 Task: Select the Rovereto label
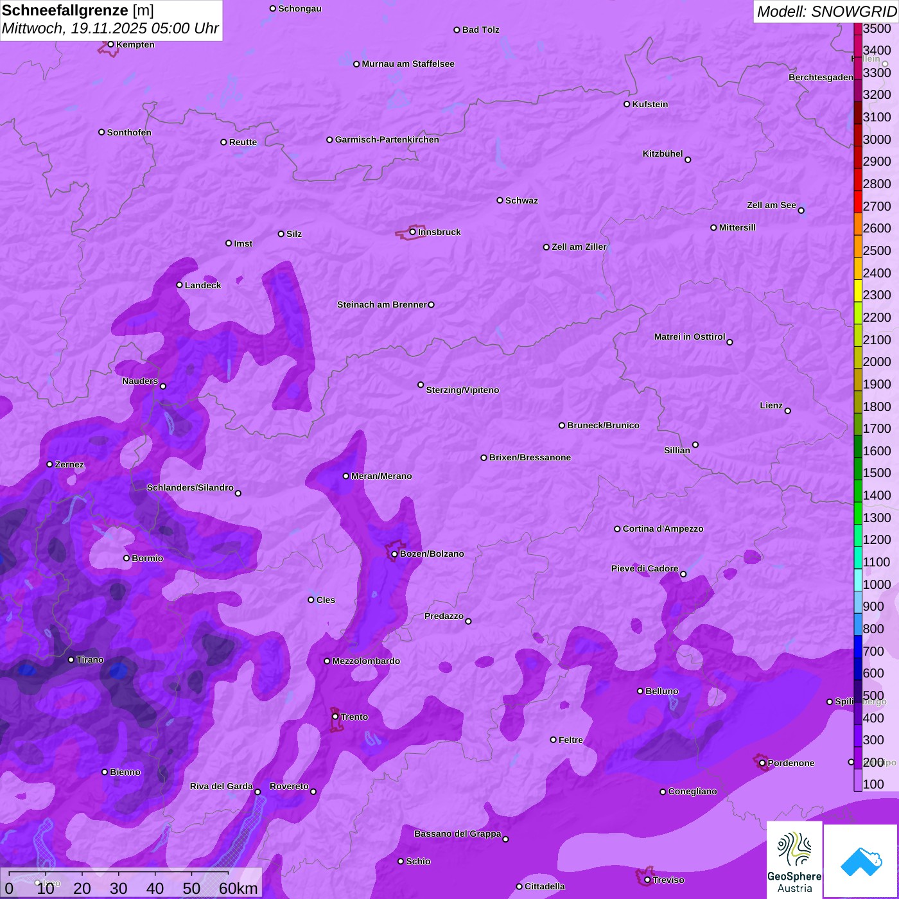point(289,786)
